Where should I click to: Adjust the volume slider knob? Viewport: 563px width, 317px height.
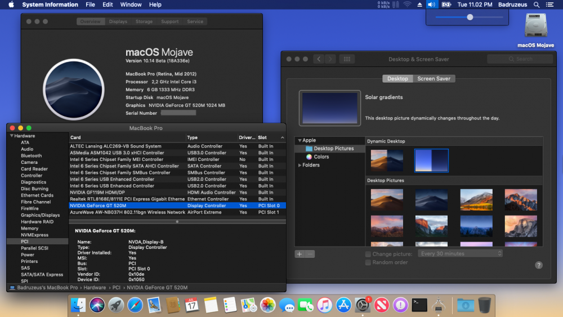tap(470, 17)
